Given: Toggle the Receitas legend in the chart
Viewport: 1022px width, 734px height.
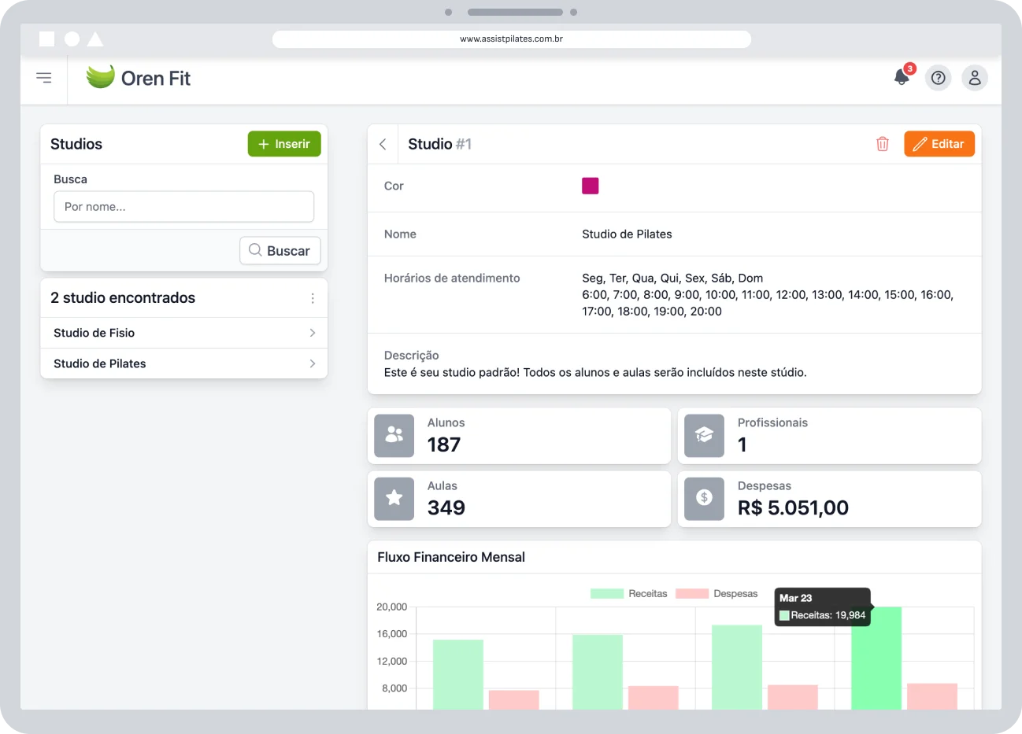Looking at the screenshot, I should tap(629, 594).
